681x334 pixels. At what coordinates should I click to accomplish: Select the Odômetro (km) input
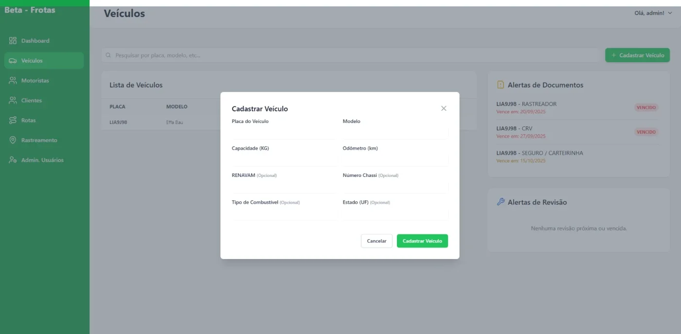point(395,160)
